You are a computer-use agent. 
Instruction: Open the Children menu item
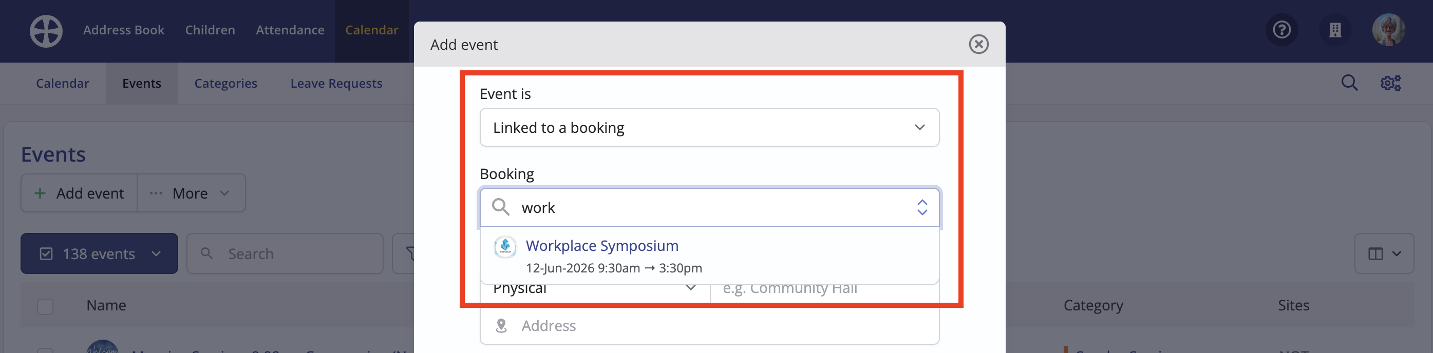click(x=210, y=30)
